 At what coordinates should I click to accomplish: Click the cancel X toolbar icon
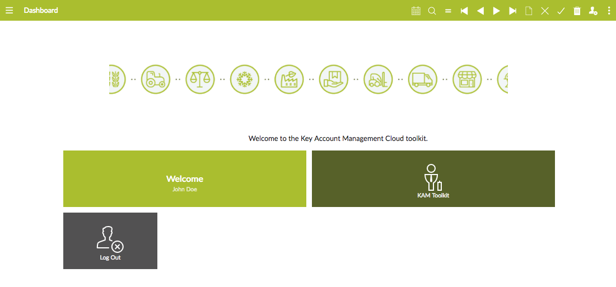tap(544, 11)
